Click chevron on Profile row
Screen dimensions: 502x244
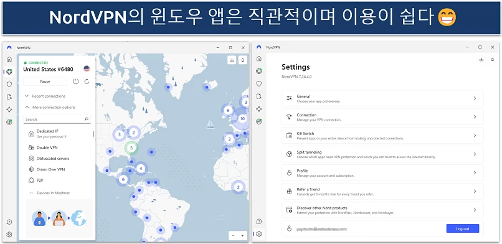click(x=475, y=172)
